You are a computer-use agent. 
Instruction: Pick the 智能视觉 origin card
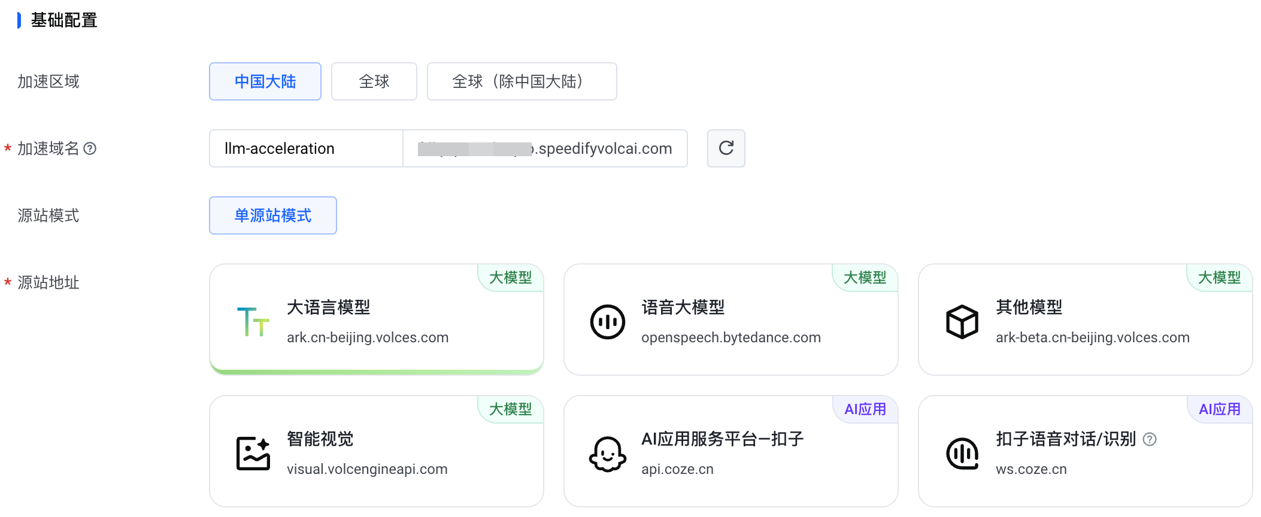(x=377, y=451)
